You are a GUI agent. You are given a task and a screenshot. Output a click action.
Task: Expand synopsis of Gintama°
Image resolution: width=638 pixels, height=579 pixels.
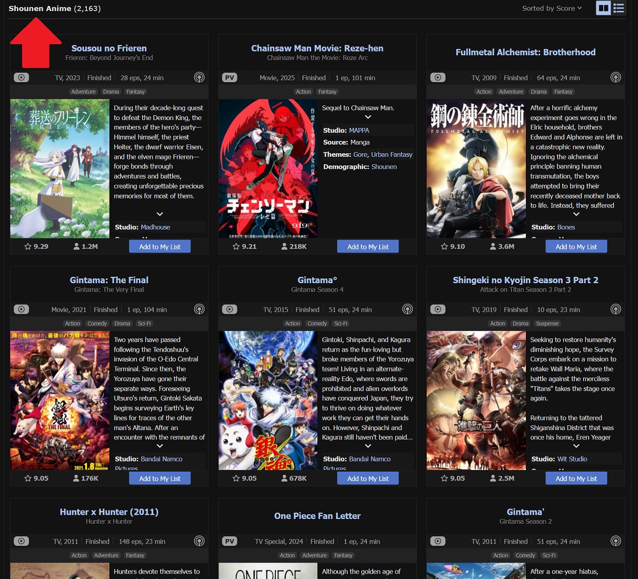[x=368, y=446]
